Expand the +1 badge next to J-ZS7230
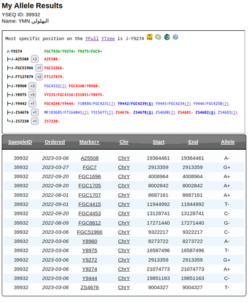 click(34, 121)
